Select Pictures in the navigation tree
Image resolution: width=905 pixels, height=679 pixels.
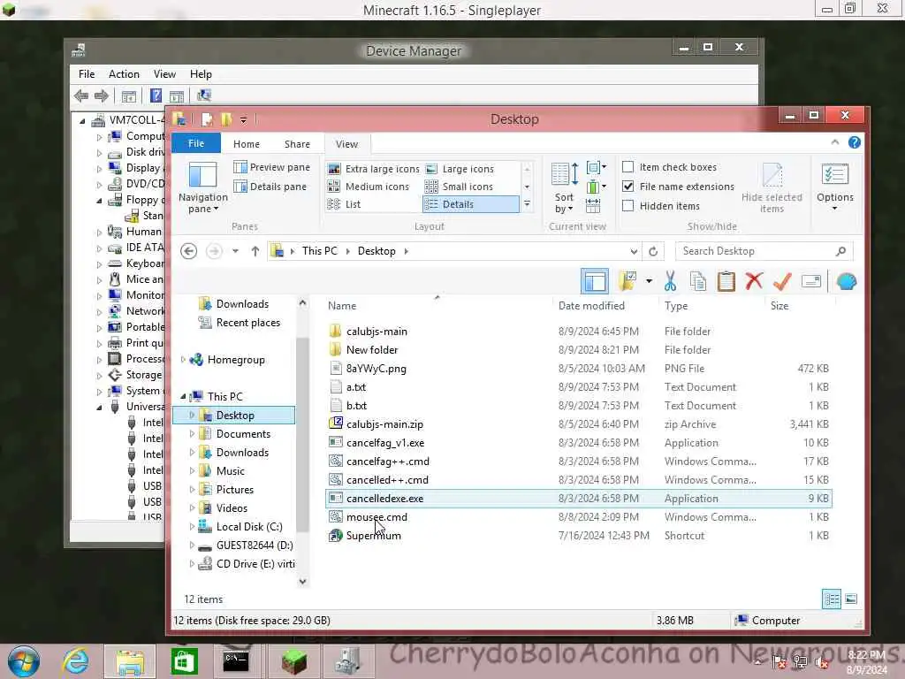234,490
